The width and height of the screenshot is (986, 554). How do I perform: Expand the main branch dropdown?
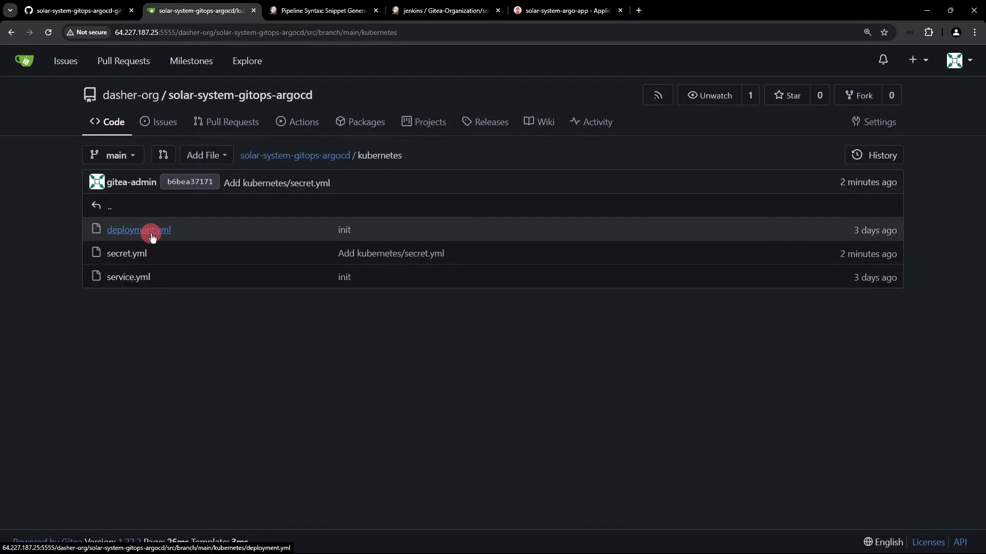pos(113,155)
